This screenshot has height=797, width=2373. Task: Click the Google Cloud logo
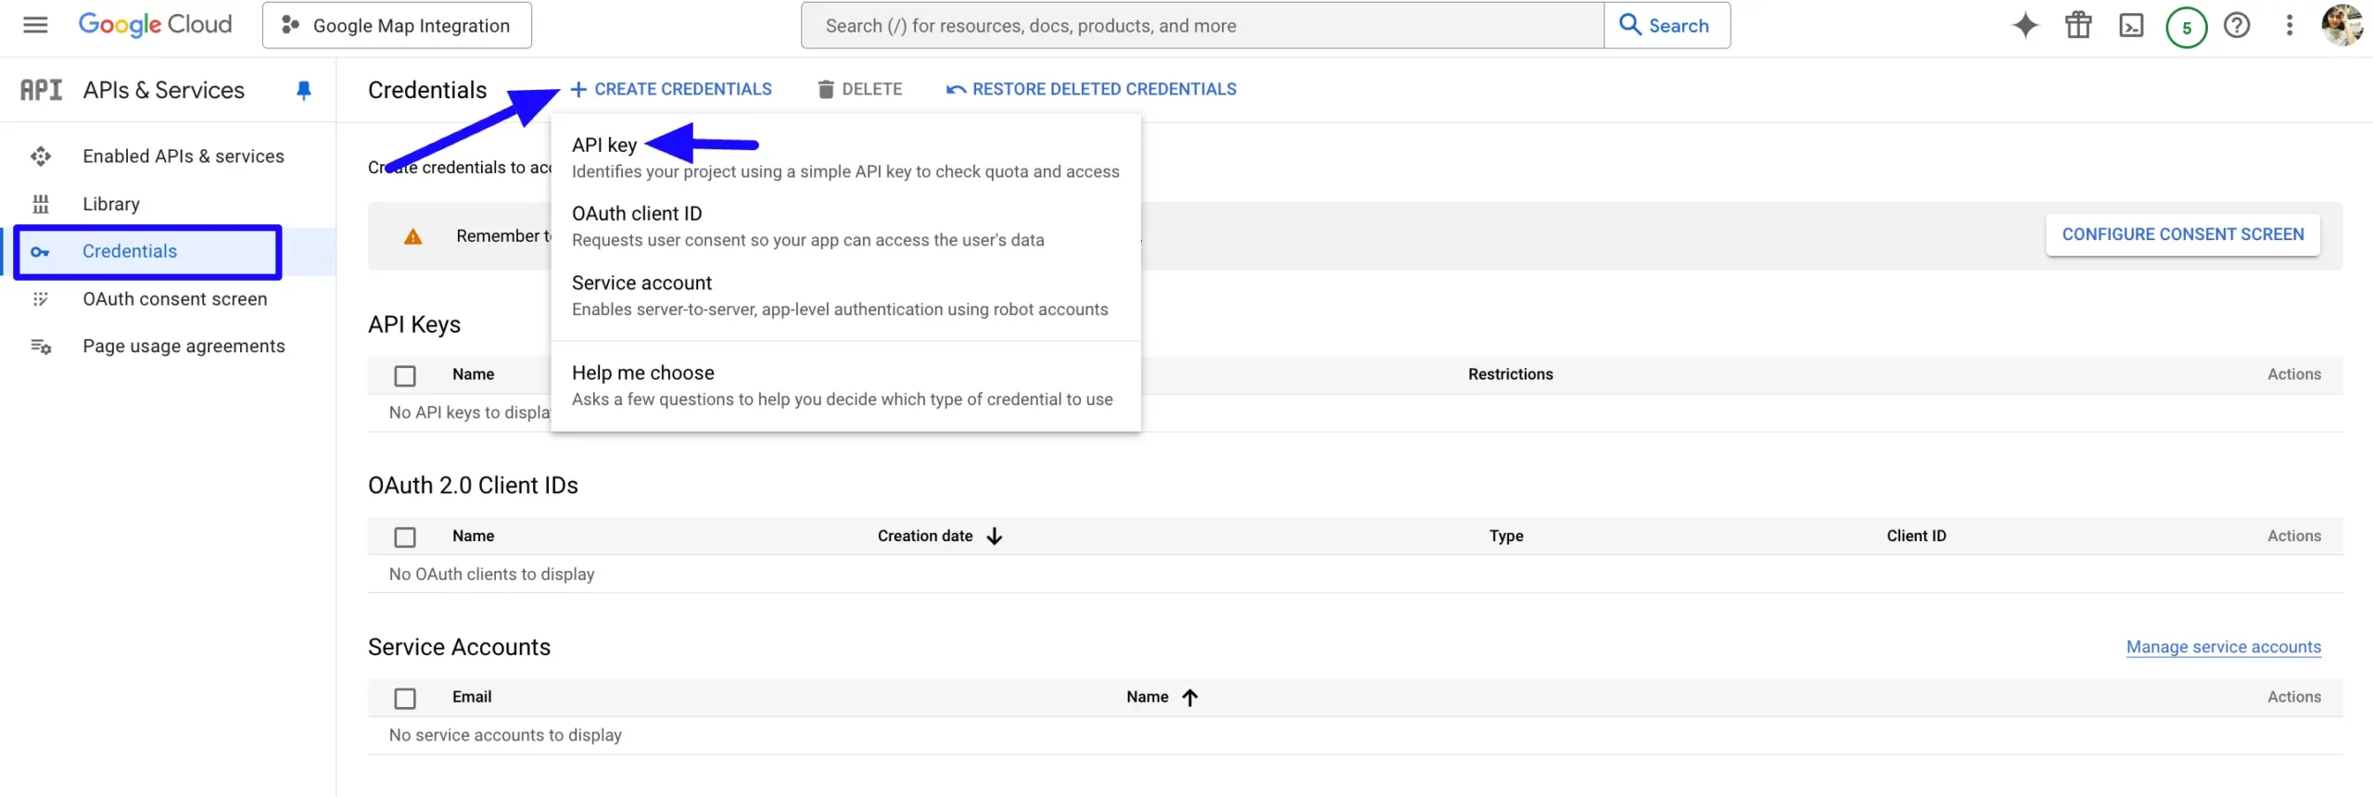[155, 25]
